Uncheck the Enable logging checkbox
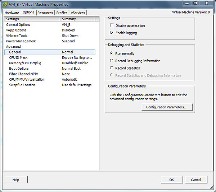216x192 pixels. tap(112, 33)
